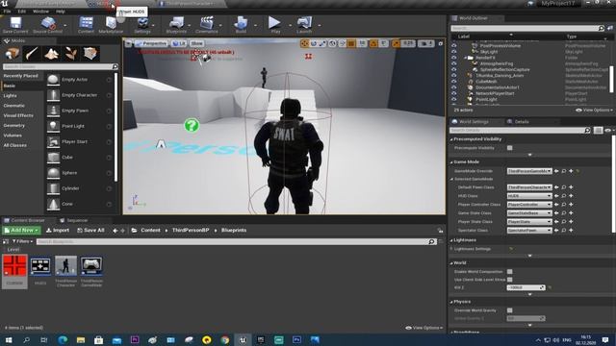The height and width of the screenshot is (346, 616).
Task: Toggle rotation snapping in viewport toolbar
Action: 373,43
